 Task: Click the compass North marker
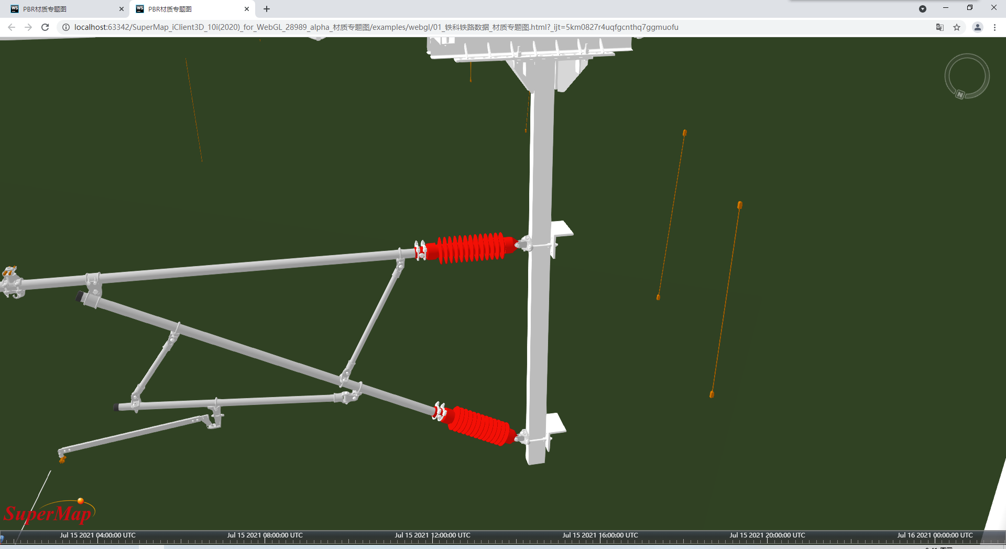coord(960,95)
